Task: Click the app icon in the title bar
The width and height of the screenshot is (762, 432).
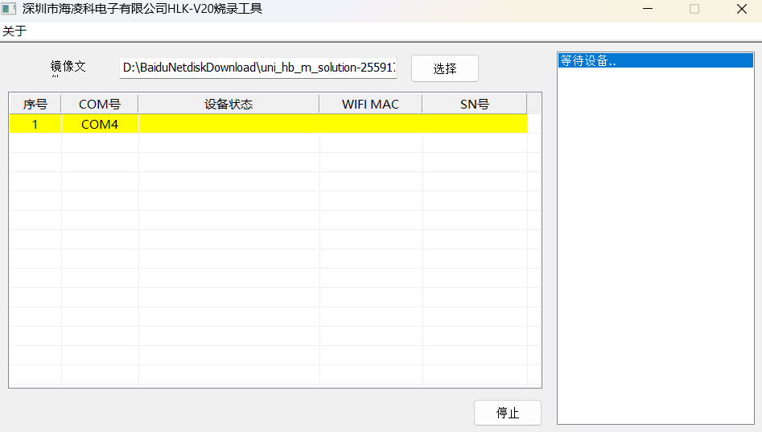Action: (x=9, y=10)
